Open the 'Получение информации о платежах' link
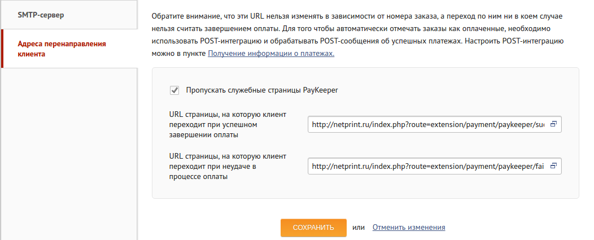 271,54
